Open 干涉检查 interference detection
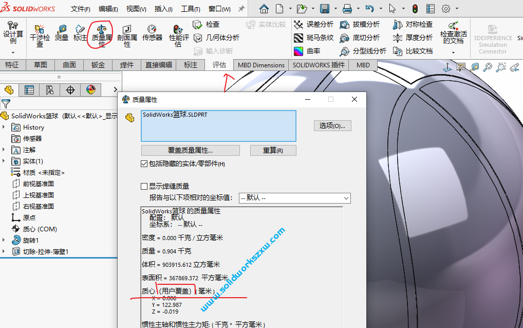Image resolution: width=523 pixels, height=328 pixels. [x=40, y=34]
